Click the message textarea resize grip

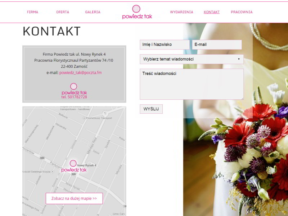click(x=242, y=98)
